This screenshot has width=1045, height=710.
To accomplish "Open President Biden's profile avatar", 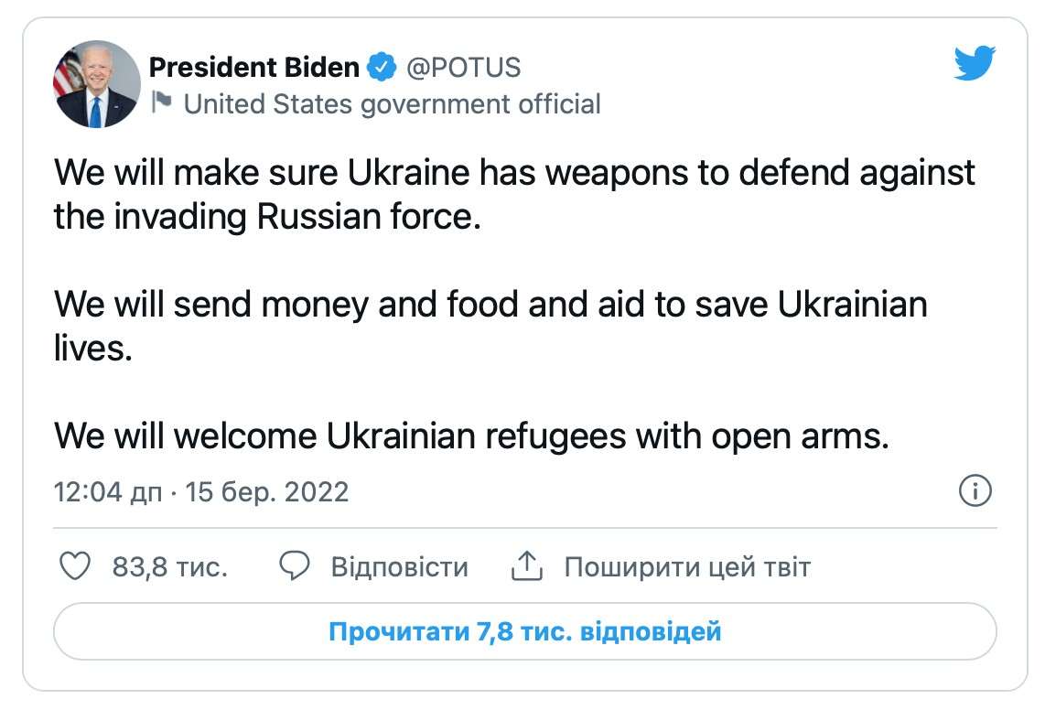I will tap(96, 84).
